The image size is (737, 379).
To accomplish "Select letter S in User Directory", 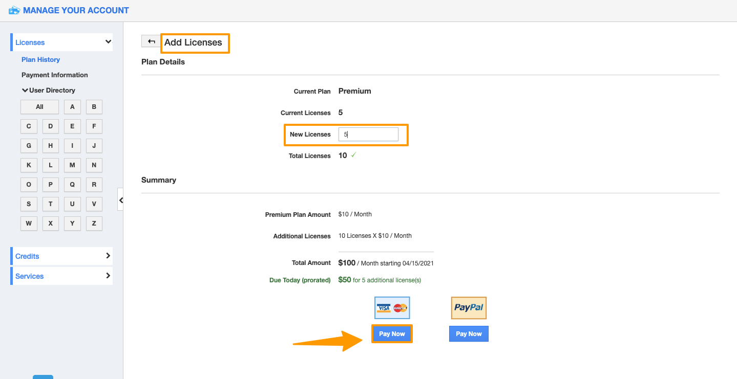I will pos(29,204).
